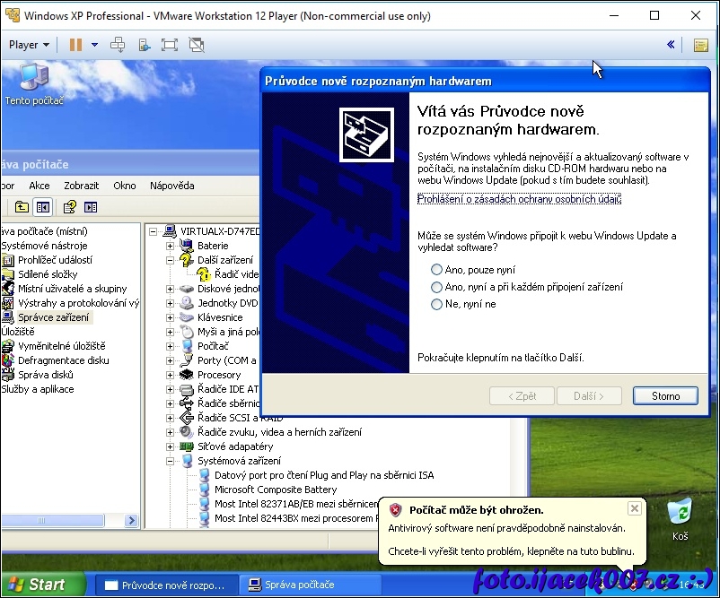Viewport: 720px width, 598px height.
Task: Open the Nápověda menu
Action: (171, 186)
